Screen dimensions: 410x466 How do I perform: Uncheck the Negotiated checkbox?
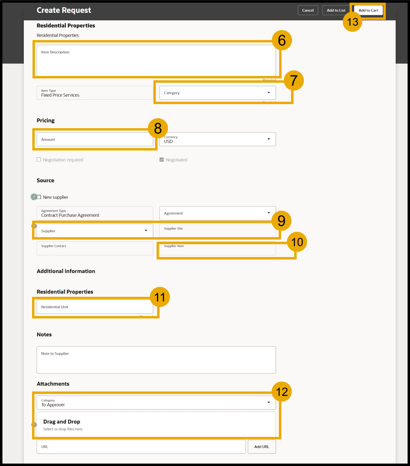[x=162, y=160]
